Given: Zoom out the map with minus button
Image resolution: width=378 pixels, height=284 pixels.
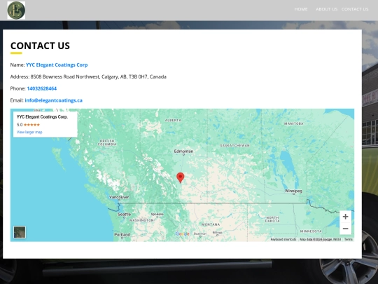Looking at the screenshot, I should 345,229.
